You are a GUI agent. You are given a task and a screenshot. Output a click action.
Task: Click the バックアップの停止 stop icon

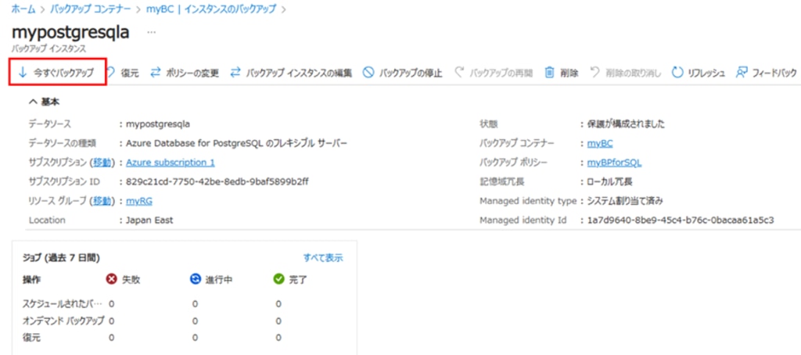[368, 73]
